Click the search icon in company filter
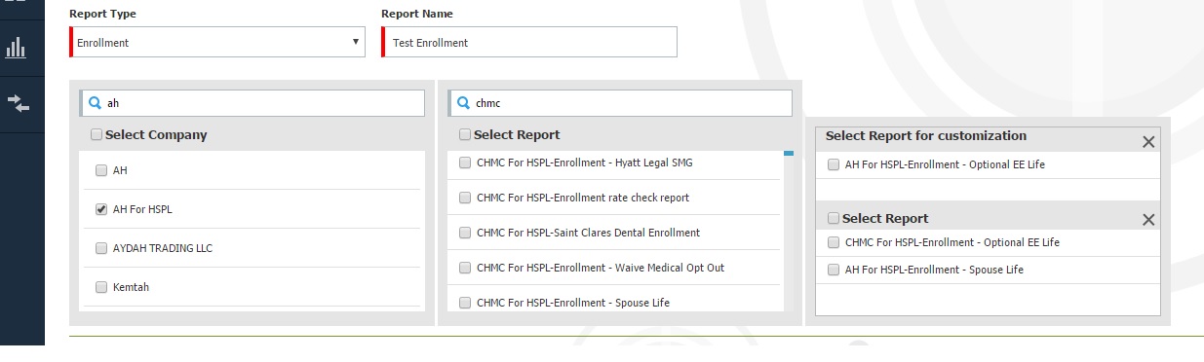1204x362 pixels. tap(95, 103)
